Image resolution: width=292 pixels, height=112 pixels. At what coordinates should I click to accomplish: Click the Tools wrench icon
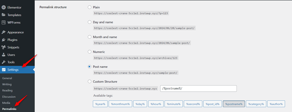(3, 62)
